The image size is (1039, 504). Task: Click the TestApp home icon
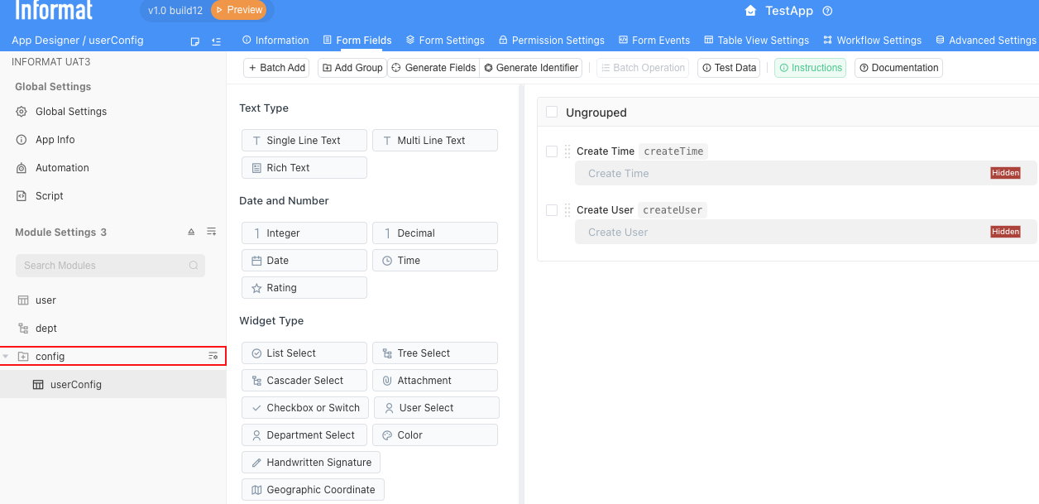pos(750,11)
